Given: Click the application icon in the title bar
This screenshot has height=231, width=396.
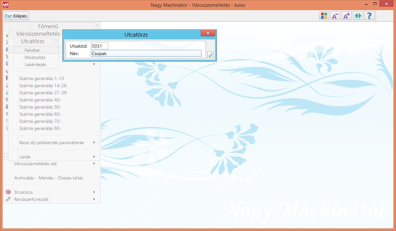Looking at the screenshot, I should point(5,5).
